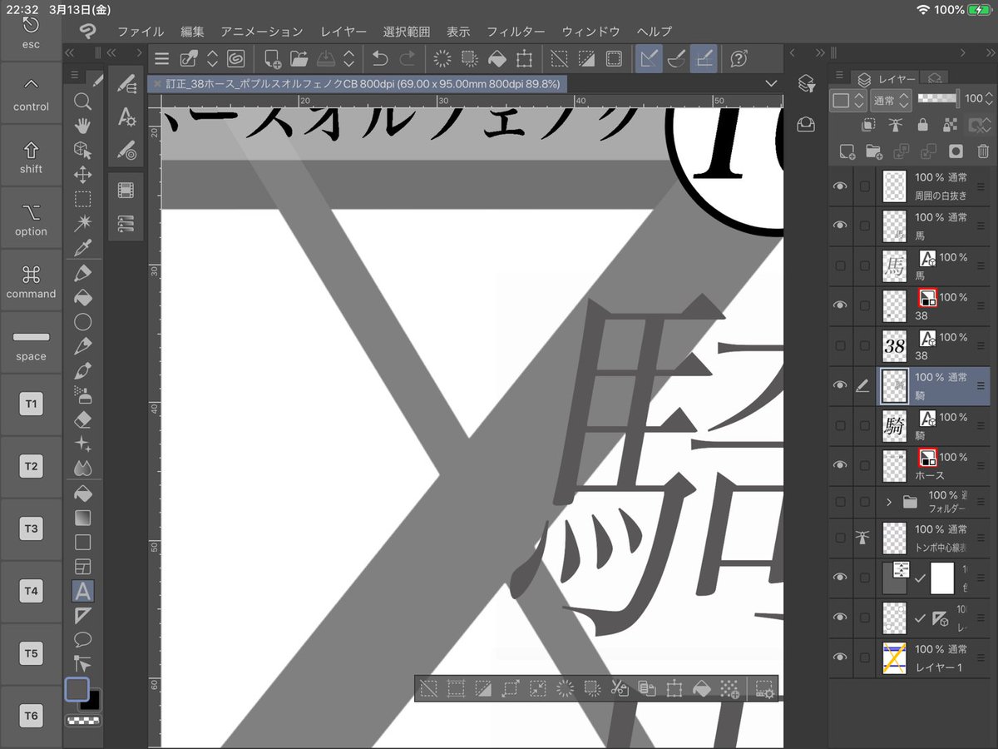Show the hidden 馬 text layer
Image resolution: width=998 pixels, height=749 pixels.
[840, 265]
